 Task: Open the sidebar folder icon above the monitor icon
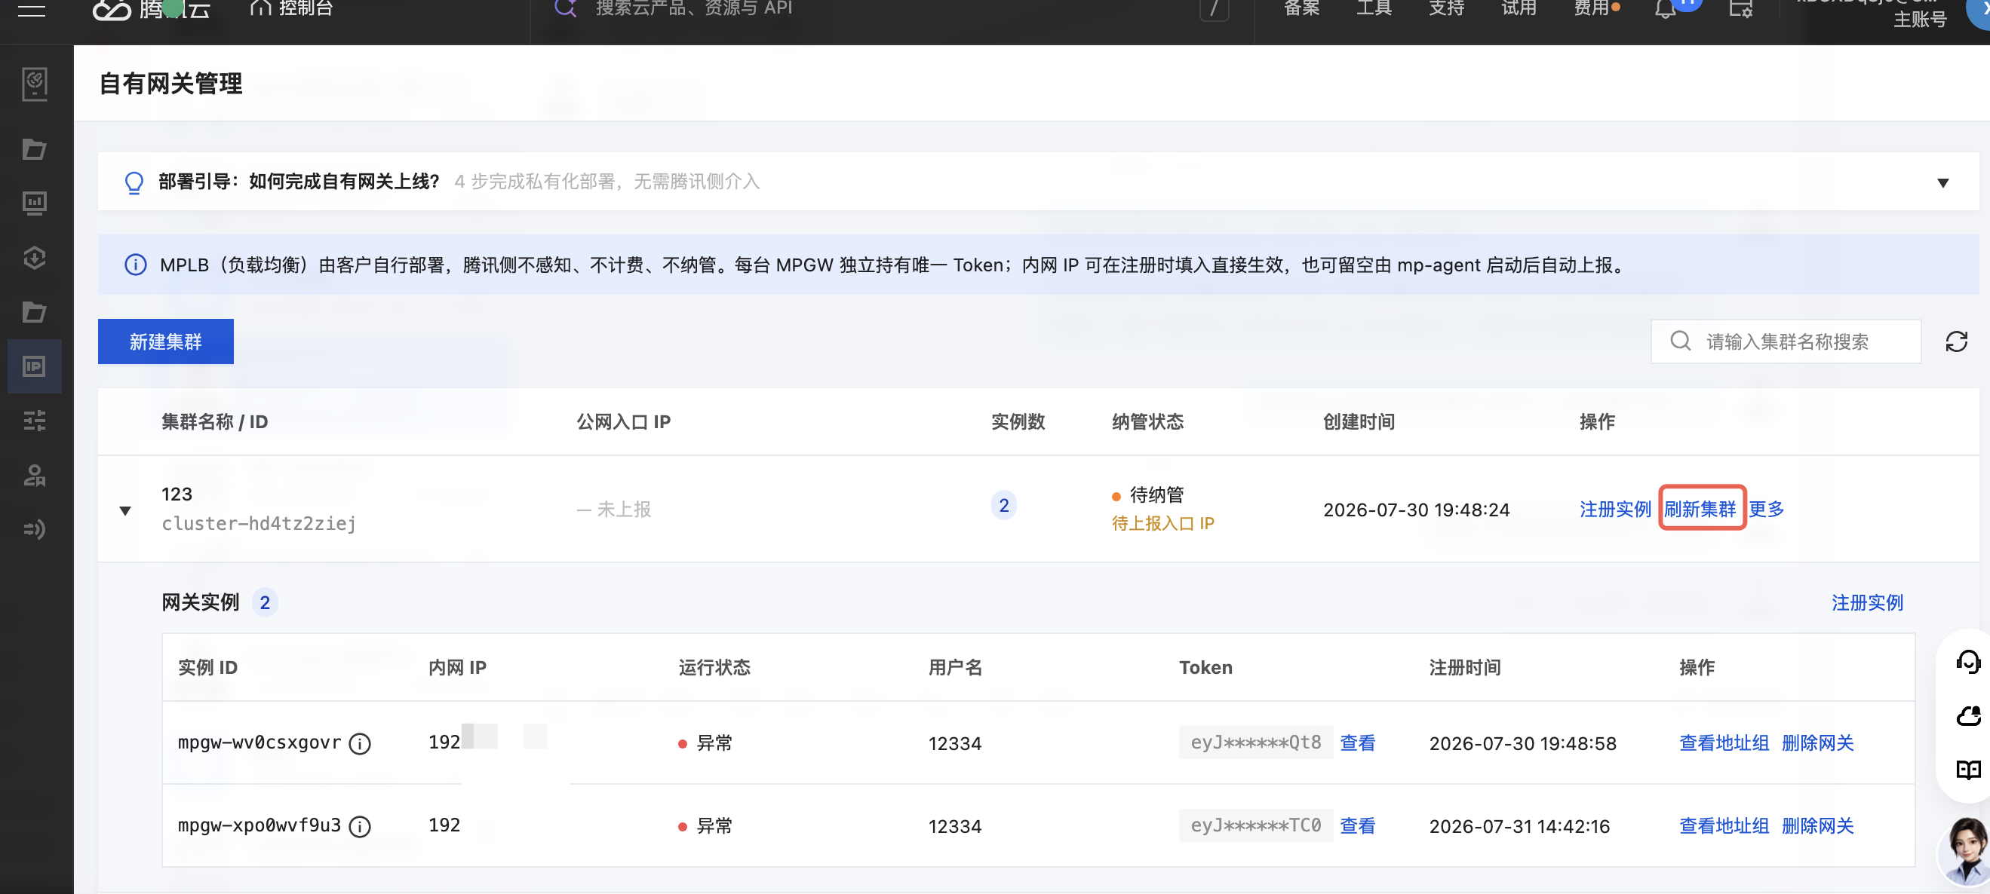tap(35, 148)
